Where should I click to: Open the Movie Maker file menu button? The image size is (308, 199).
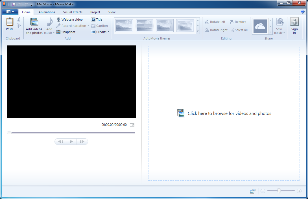[10, 12]
